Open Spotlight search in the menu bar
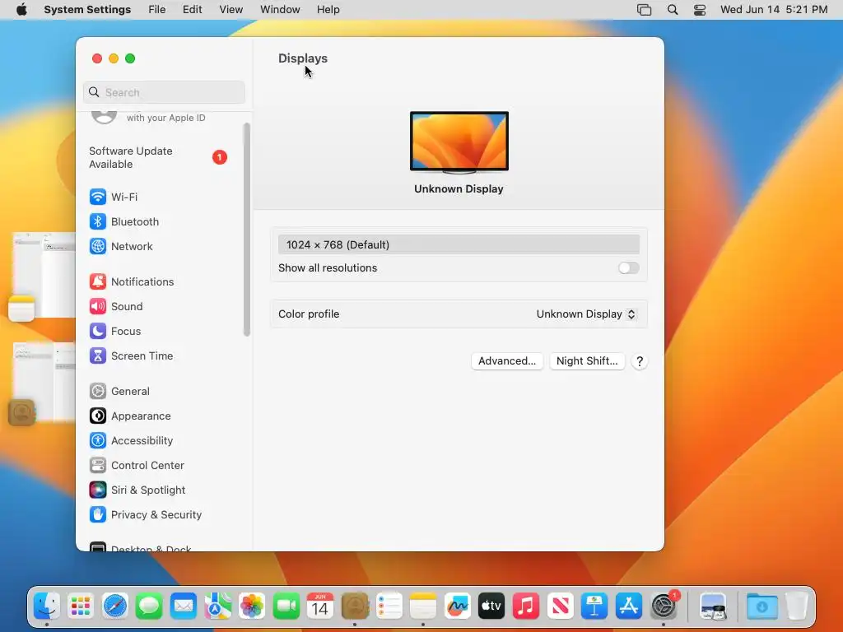 point(672,10)
